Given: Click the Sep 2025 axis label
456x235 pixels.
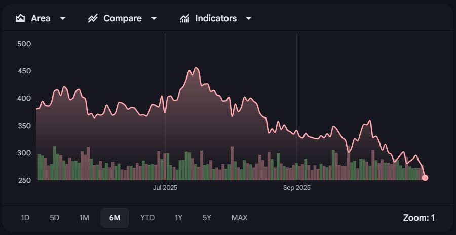Looking at the screenshot, I should 296,188.
